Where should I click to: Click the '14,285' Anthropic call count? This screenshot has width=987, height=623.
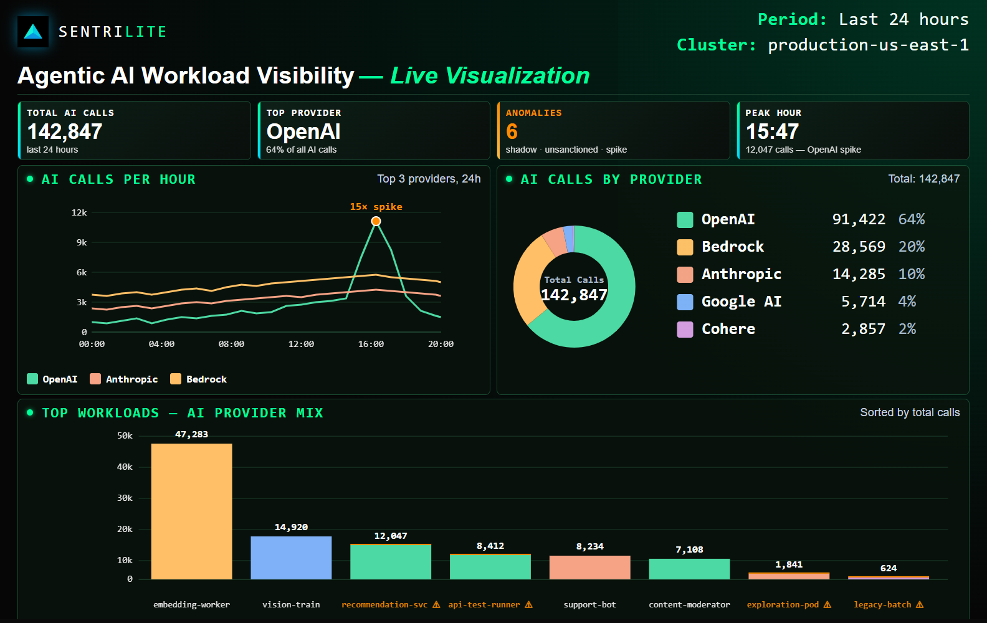[x=859, y=274]
